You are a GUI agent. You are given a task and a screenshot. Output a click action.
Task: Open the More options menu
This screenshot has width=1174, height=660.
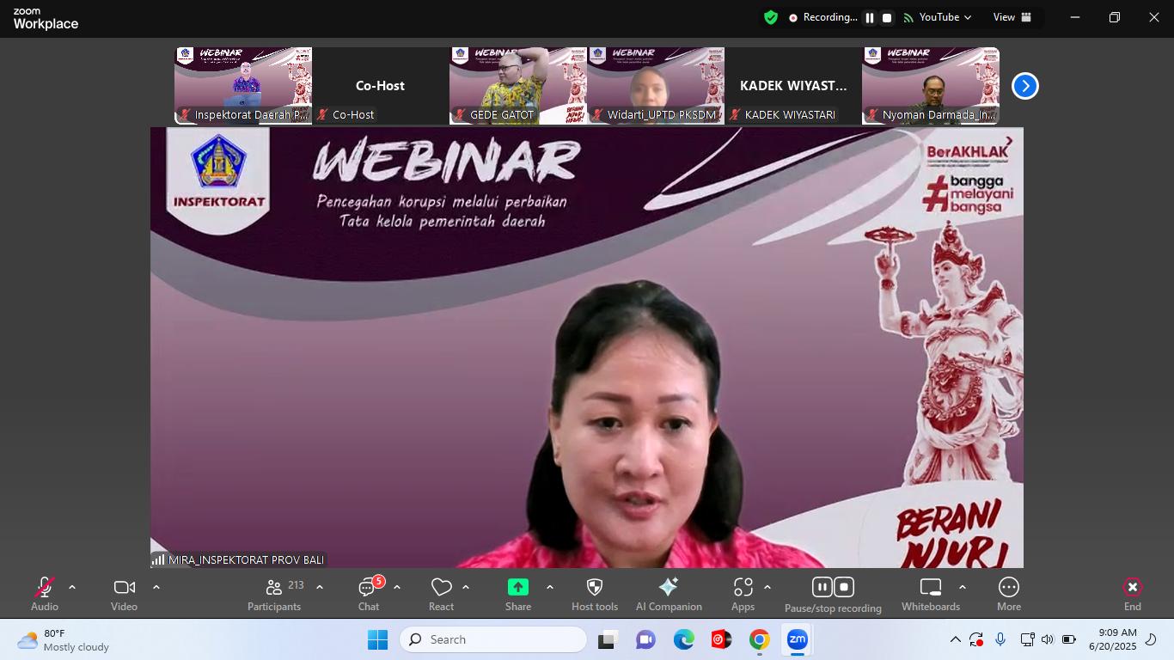tap(1008, 594)
